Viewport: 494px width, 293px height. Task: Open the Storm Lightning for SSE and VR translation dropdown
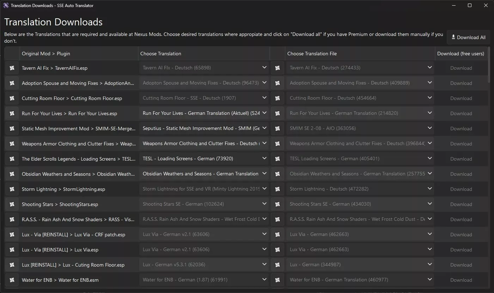coord(204,189)
